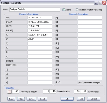Edit the ACCELERATE description field
This screenshot has width=107, height=103.
click(x=40, y=18)
